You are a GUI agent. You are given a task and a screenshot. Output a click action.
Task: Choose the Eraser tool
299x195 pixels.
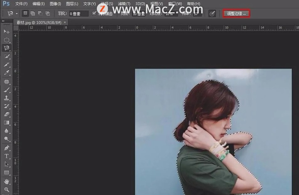[x=6, y=114]
